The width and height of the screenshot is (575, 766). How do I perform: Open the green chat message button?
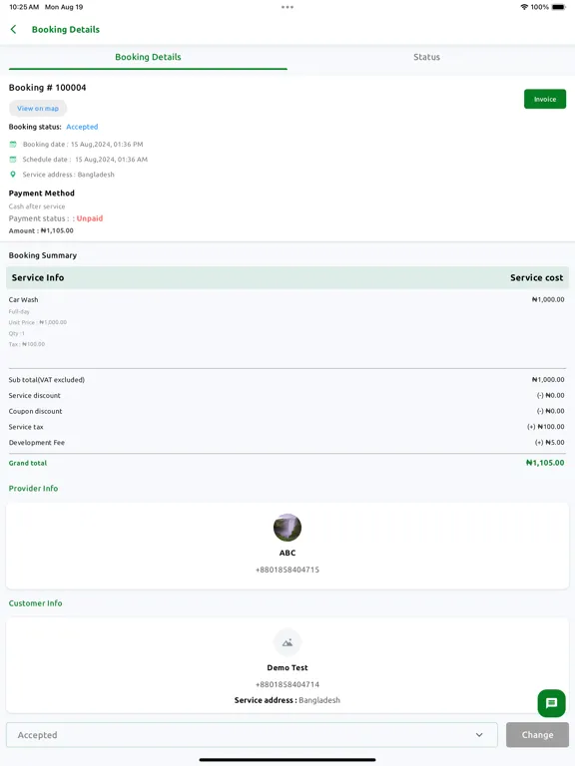(551, 703)
